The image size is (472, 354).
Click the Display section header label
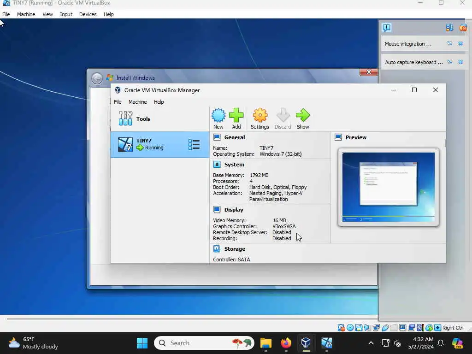click(x=234, y=210)
